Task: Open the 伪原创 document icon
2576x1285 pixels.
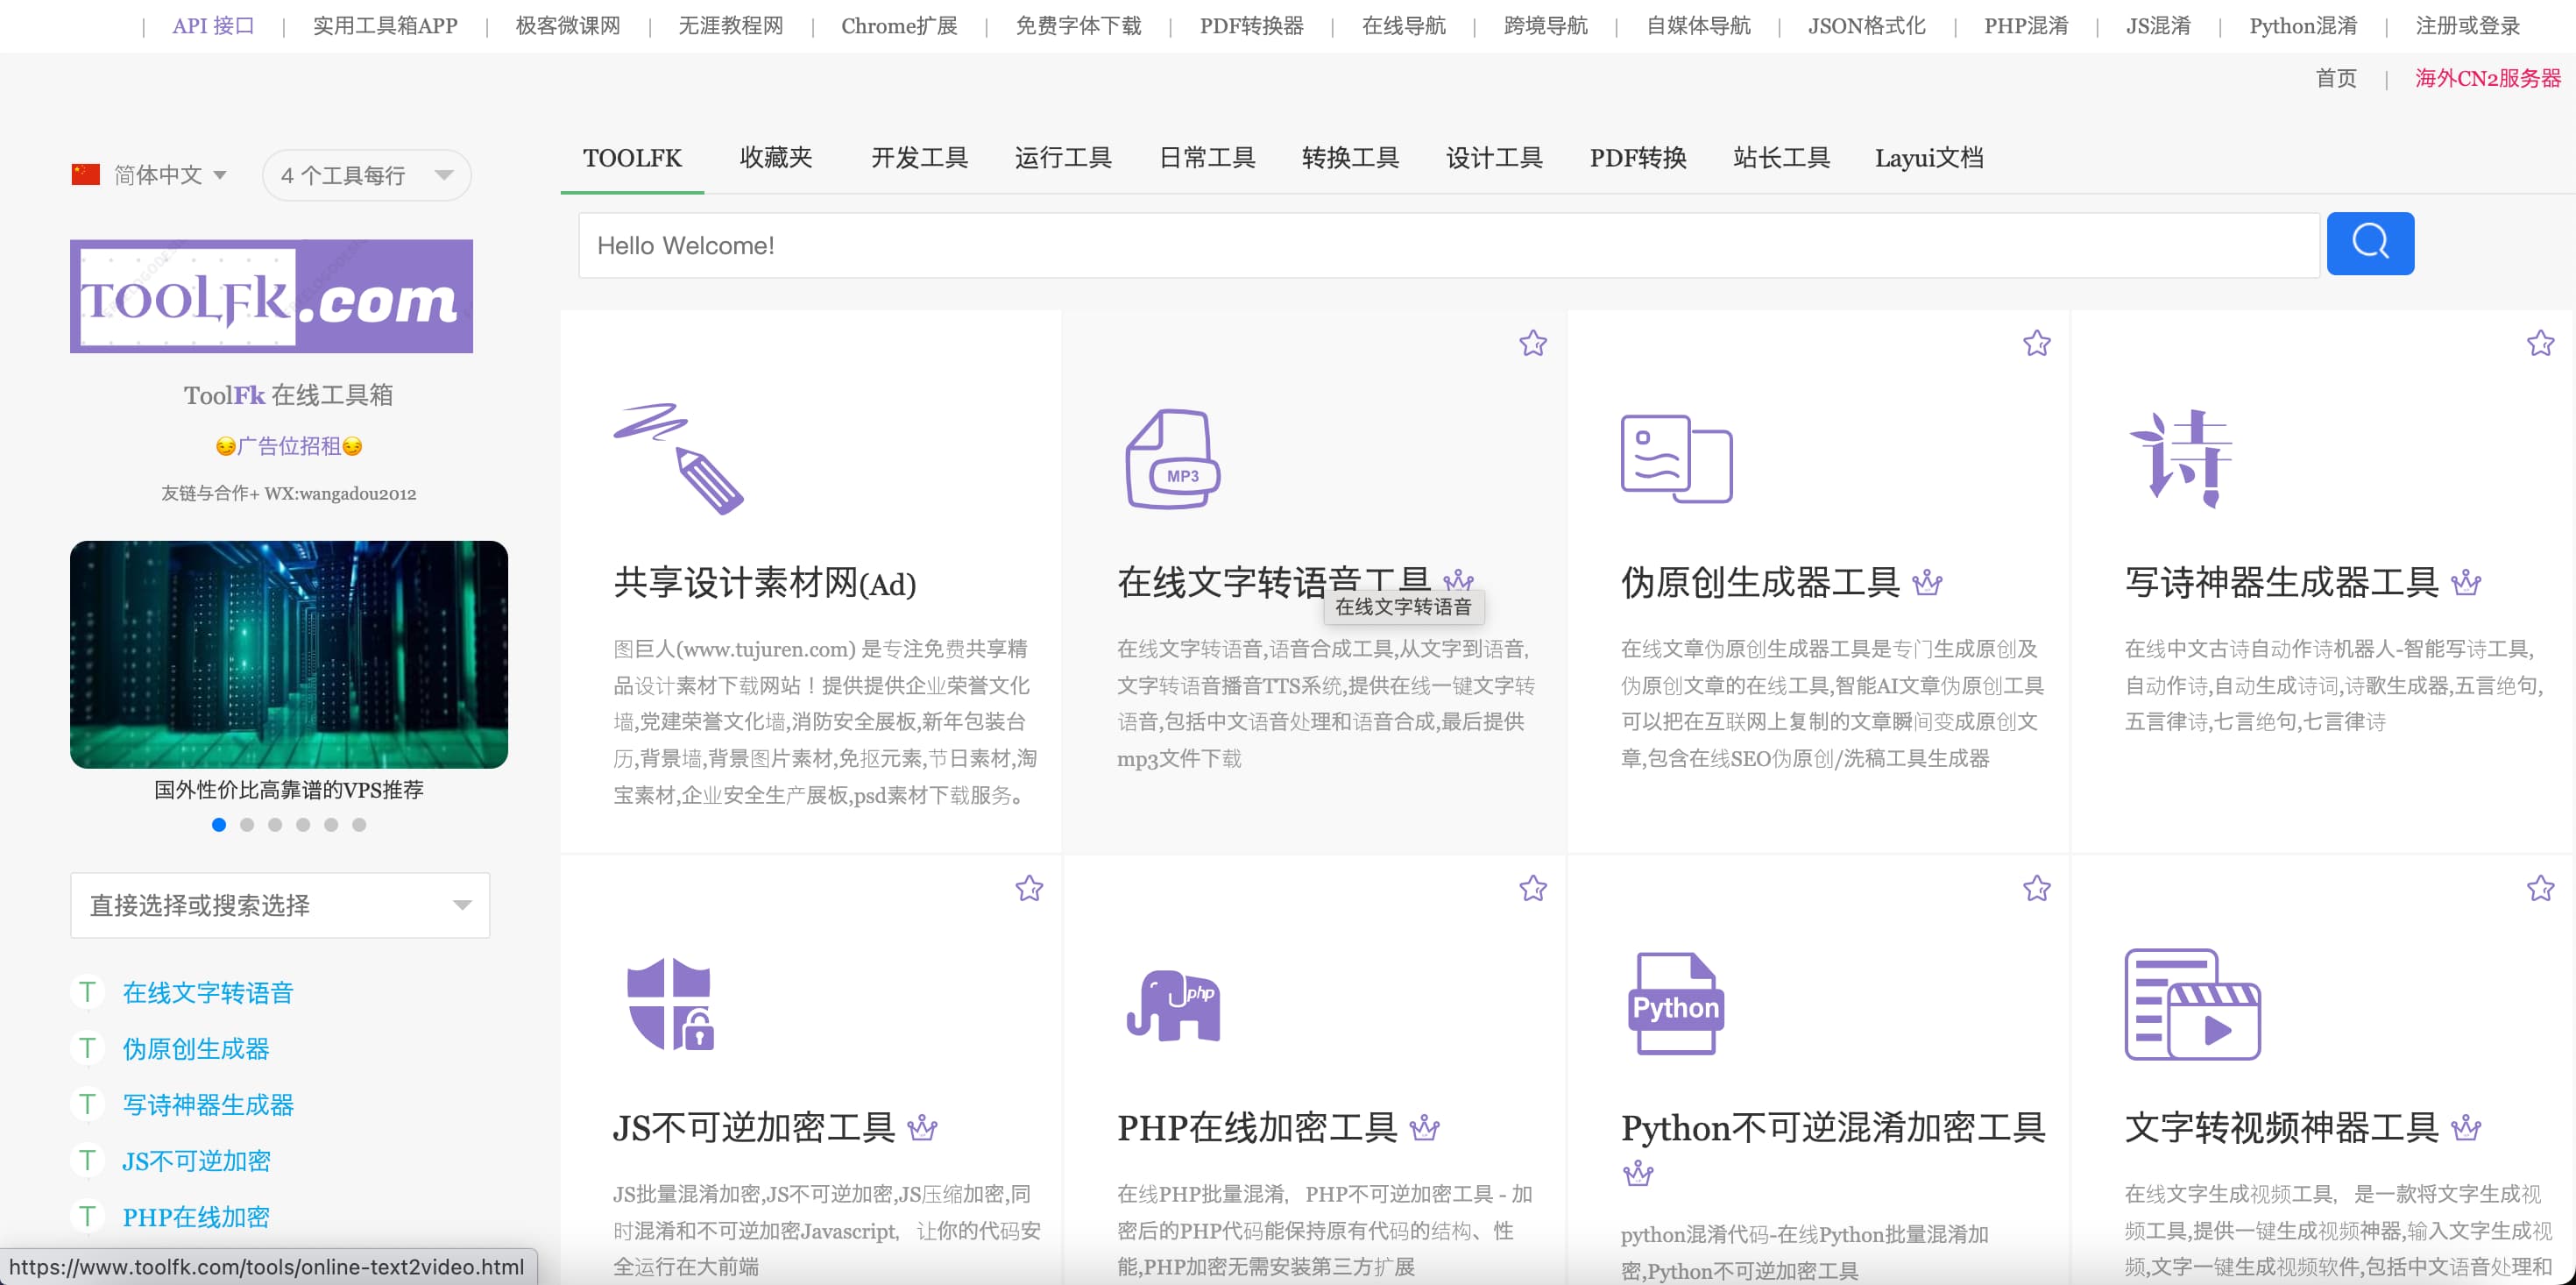Action: click(x=1676, y=458)
